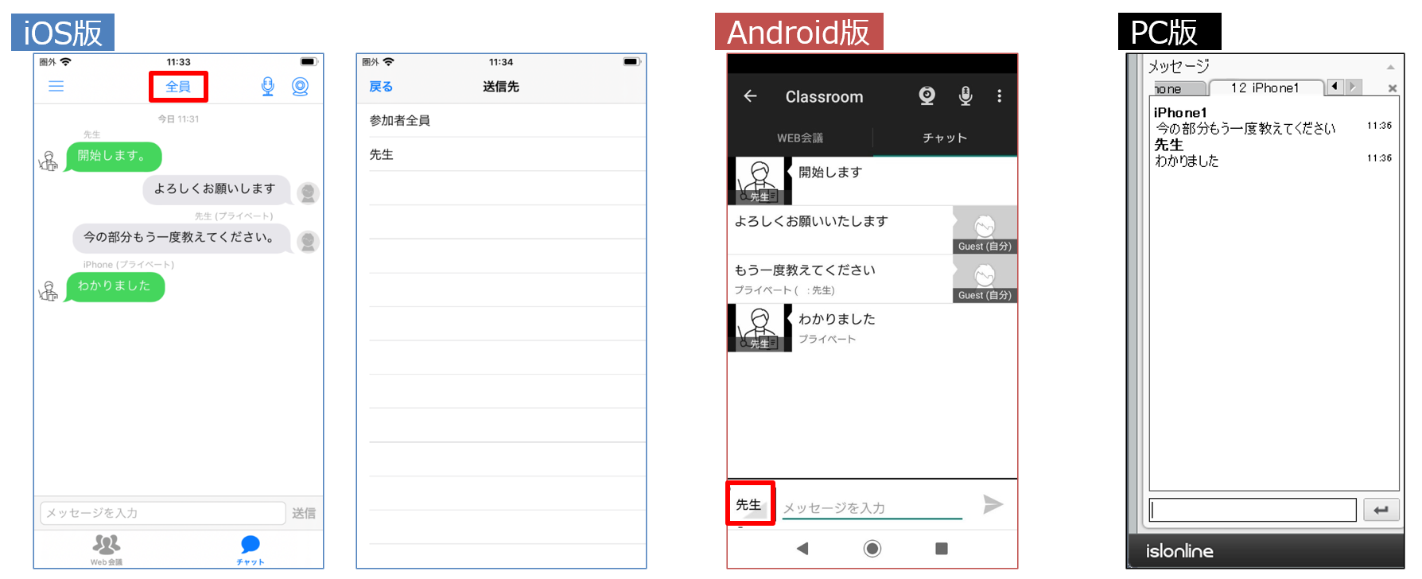Image resolution: width=1422 pixels, height=579 pixels.
Task: Select the partially hidden 'one' tab in PC
Action: (1180, 89)
